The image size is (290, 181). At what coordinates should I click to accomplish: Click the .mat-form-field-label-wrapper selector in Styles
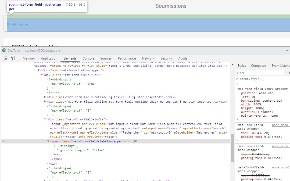(x=262, y=89)
